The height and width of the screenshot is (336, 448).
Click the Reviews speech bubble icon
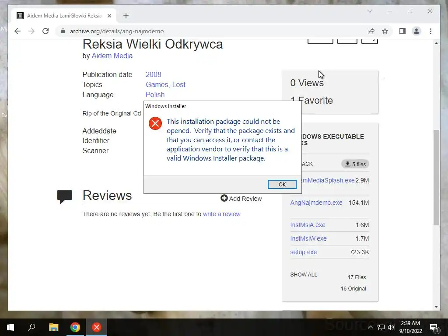click(65, 196)
